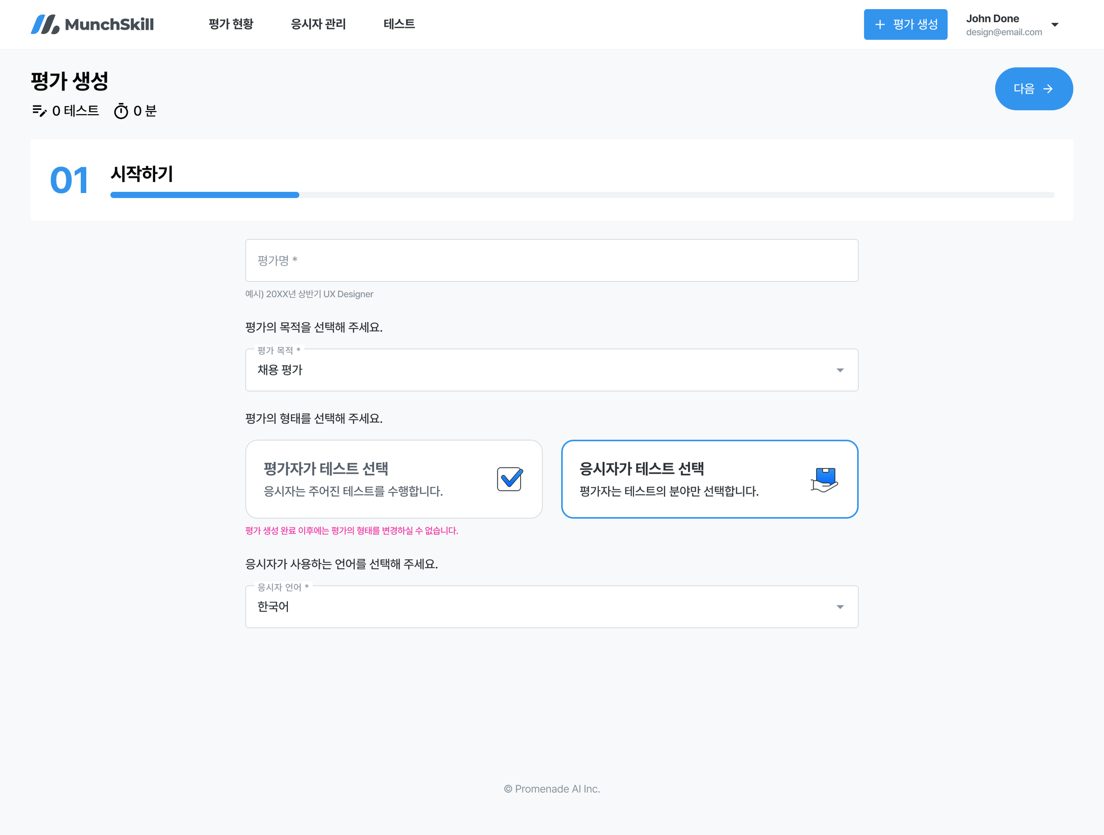The width and height of the screenshot is (1104, 835).
Task: Click the stopwatch minutes icon
Action: (x=121, y=111)
